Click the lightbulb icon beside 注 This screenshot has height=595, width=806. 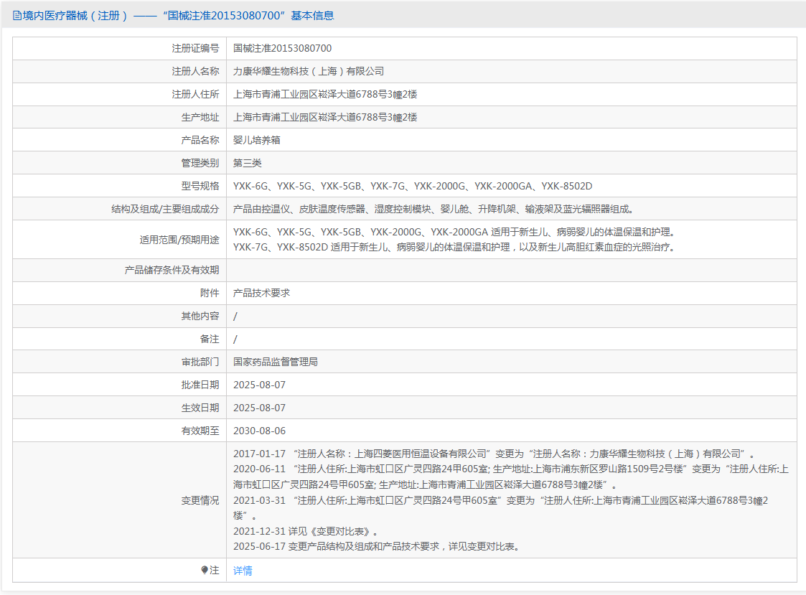point(205,570)
